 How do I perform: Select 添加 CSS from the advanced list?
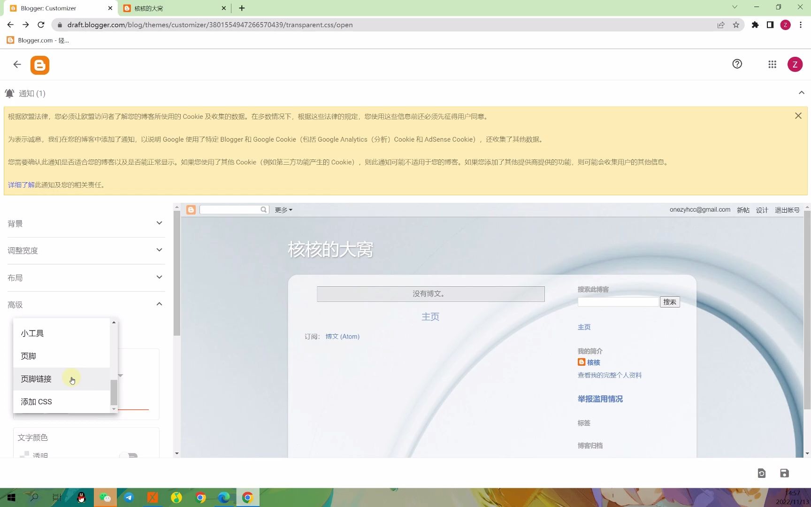(36, 401)
